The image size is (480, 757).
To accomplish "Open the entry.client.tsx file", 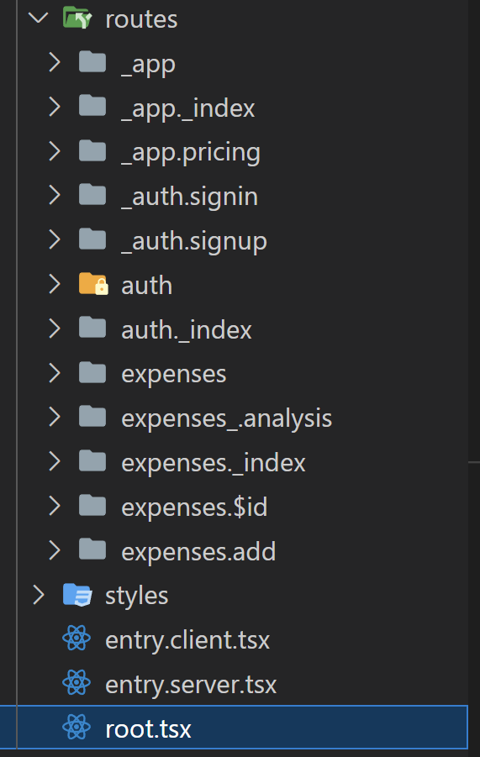I will pyautogui.click(x=187, y=642).
